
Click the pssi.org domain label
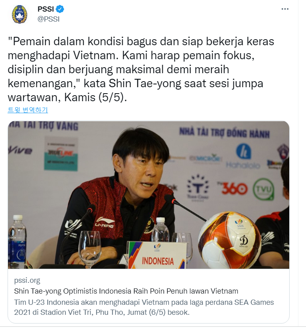(x=27, y=280)
